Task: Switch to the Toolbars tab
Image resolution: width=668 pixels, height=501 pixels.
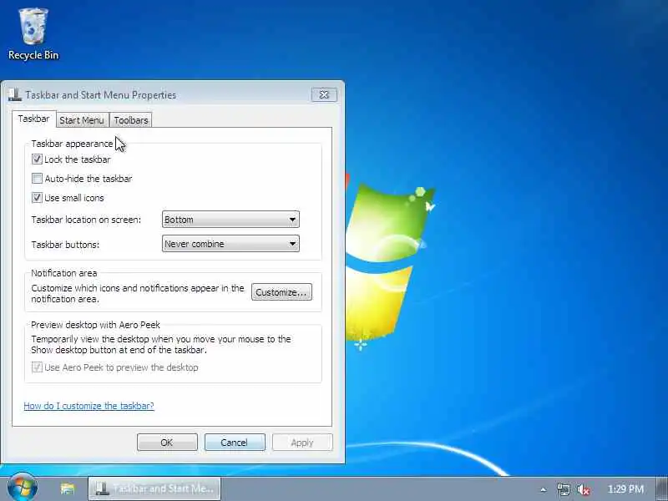Action: click(x=131, y=120)
